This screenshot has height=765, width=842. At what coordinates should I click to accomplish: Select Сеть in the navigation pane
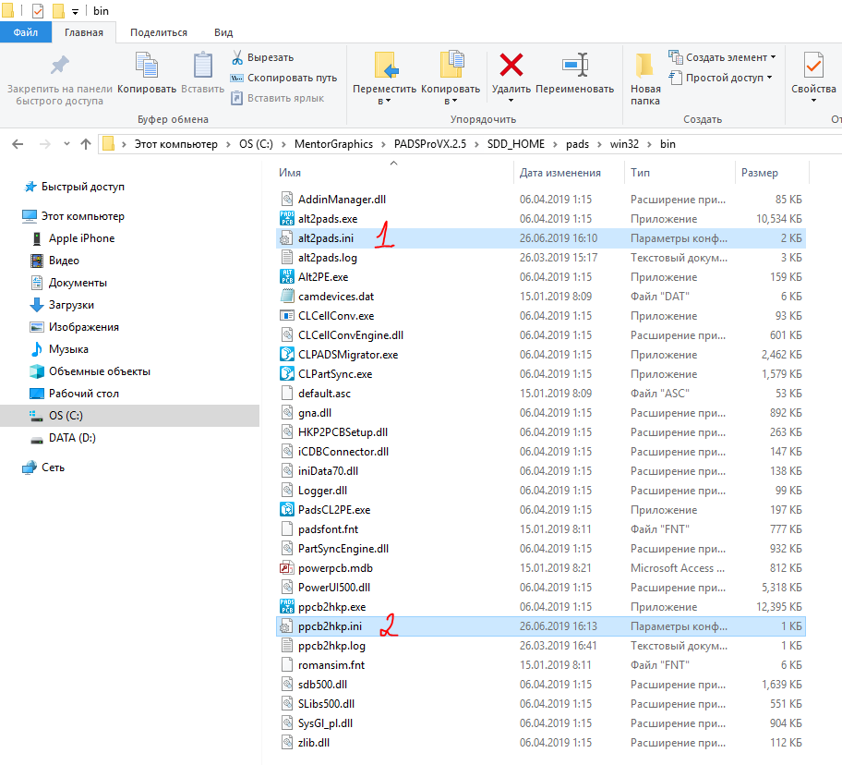coord(53,467)
